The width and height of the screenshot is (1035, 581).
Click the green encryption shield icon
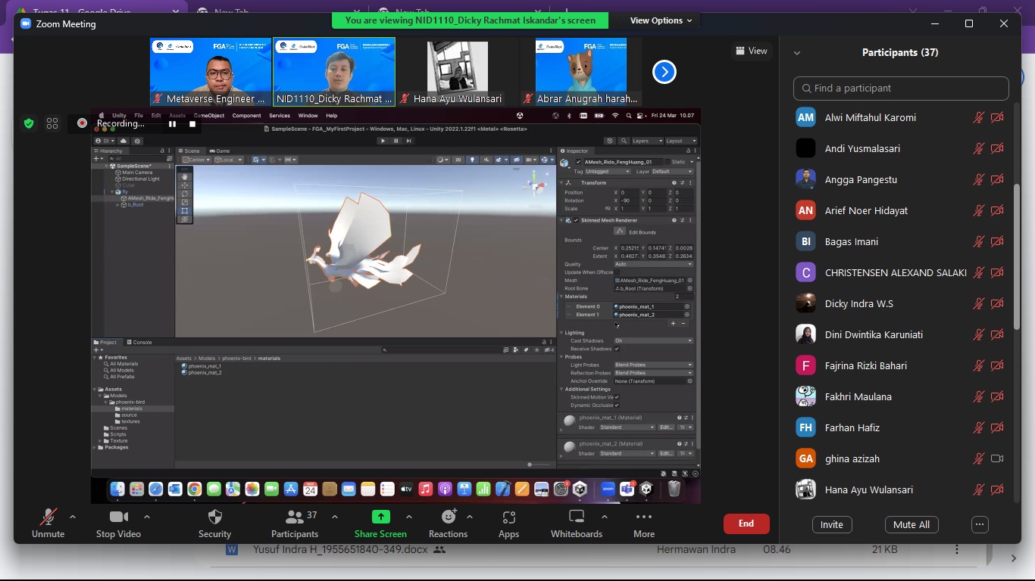pos(29,123)
